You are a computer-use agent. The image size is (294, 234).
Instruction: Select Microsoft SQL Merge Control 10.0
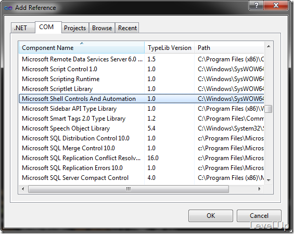142,148
